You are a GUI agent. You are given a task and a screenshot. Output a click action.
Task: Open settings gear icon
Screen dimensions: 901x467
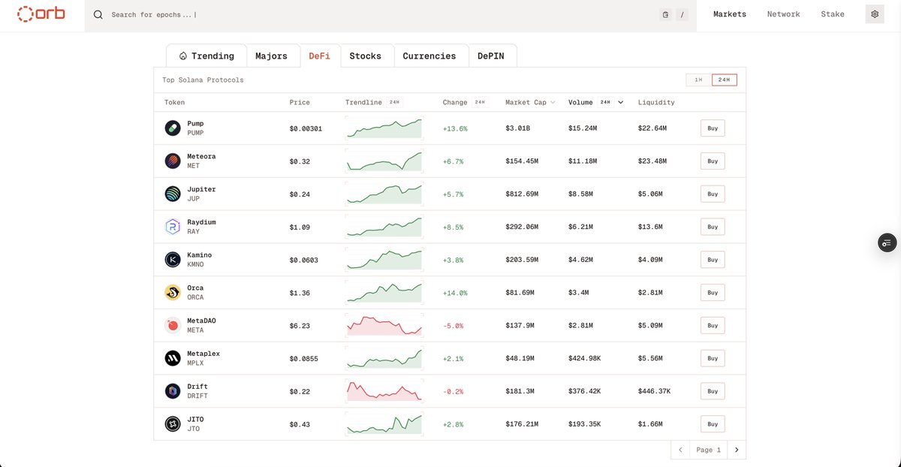point(875,14)
